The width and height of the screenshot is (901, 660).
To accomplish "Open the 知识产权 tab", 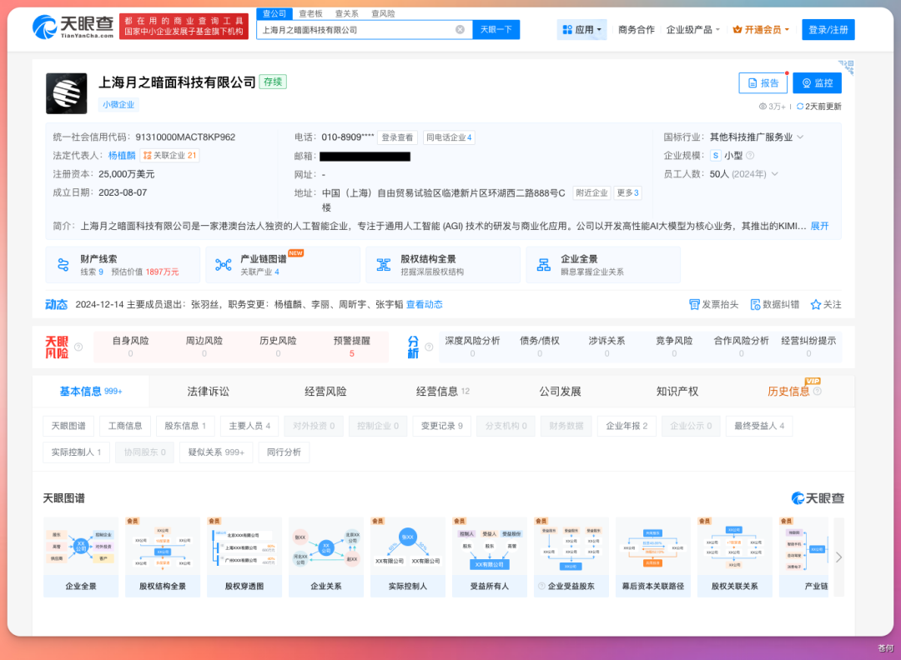I will coord(677,392).
